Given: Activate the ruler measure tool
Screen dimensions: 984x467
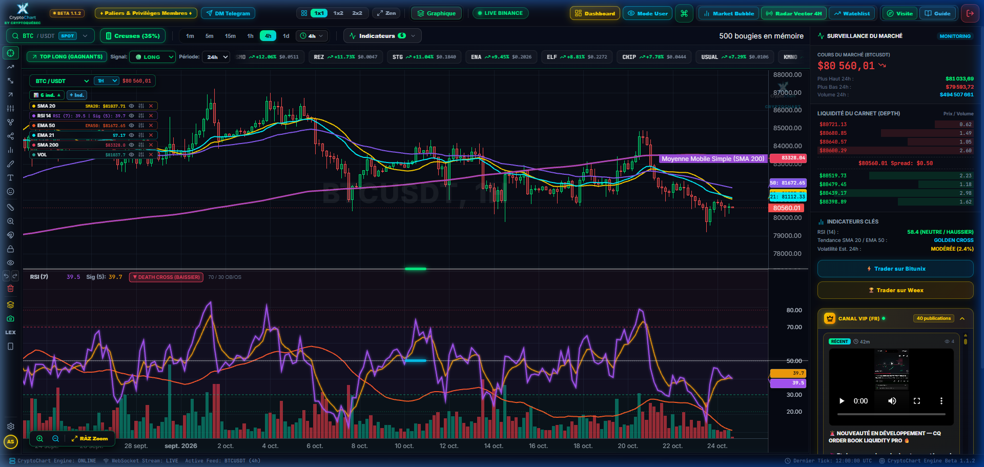Looking at the screenshot, I should pyautogui.click(x=10, y=208).
